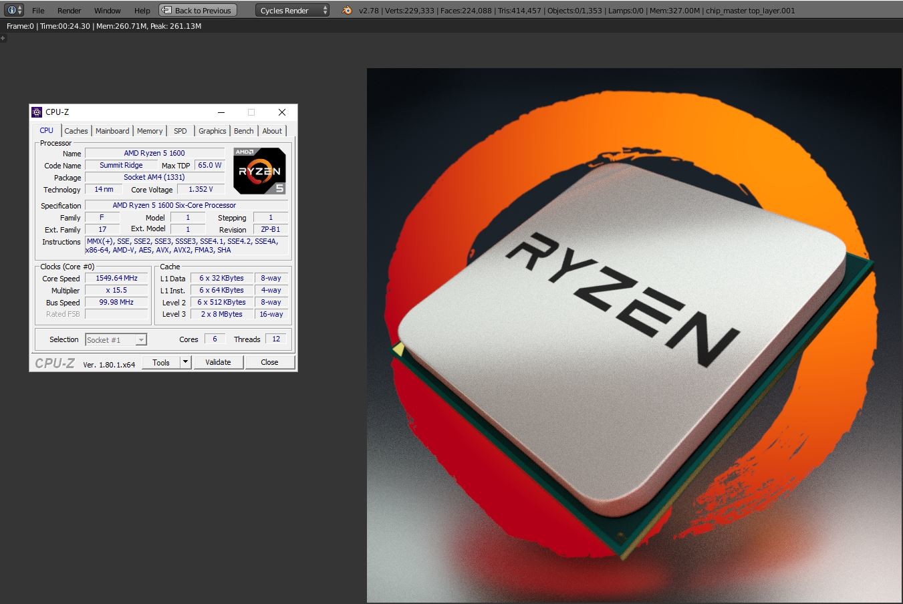This screenshot has height=604, width=903.
Task: Click the Cores count value 6
Action: pos(215,339)
